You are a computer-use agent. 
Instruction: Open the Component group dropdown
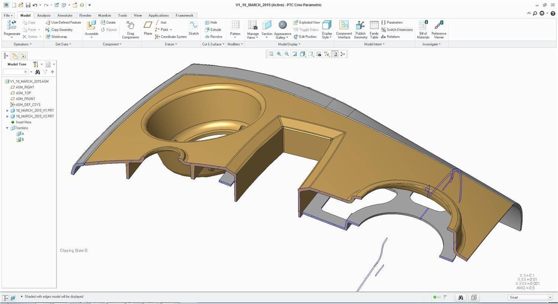tap(112, 44)
